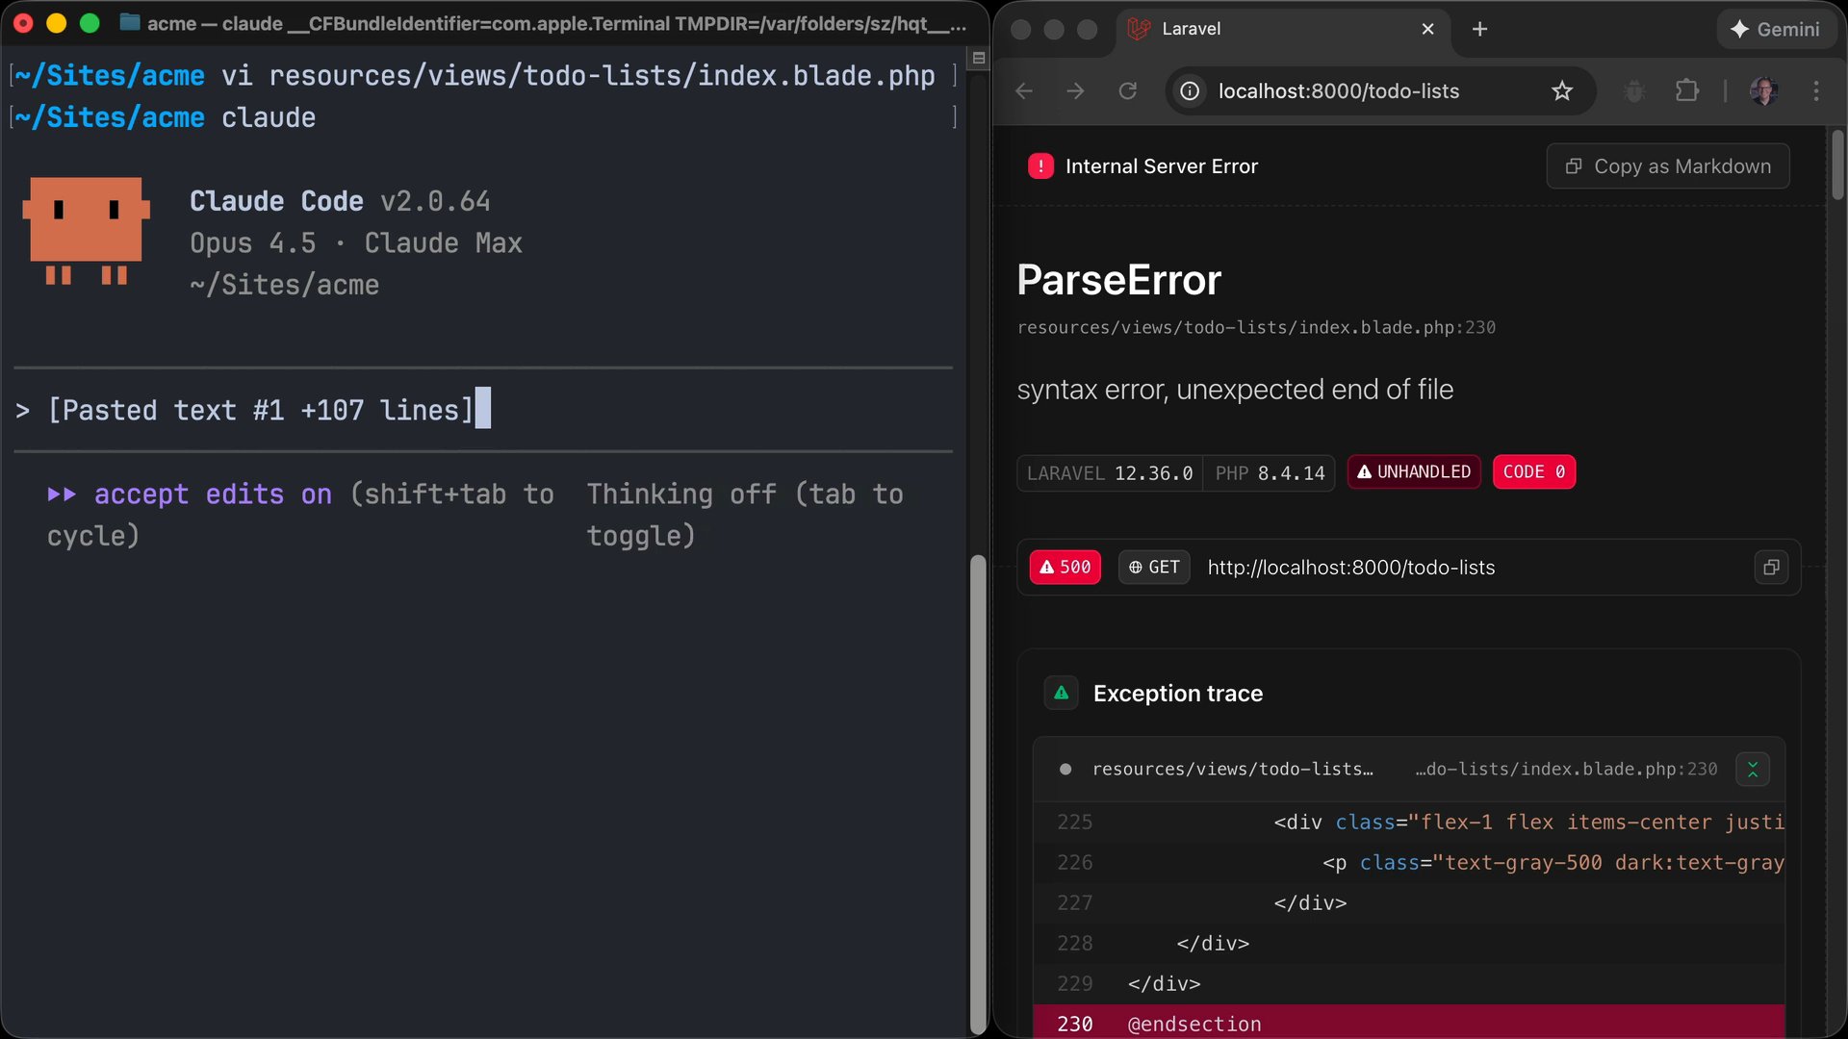The width and height of the screenshot is (1848, 1039).
Task: Open the browser three-dot menu
Action: coord(1817,90)
